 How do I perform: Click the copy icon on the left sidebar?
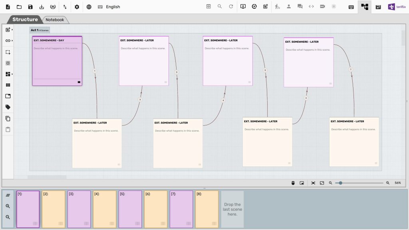[7, 118]
